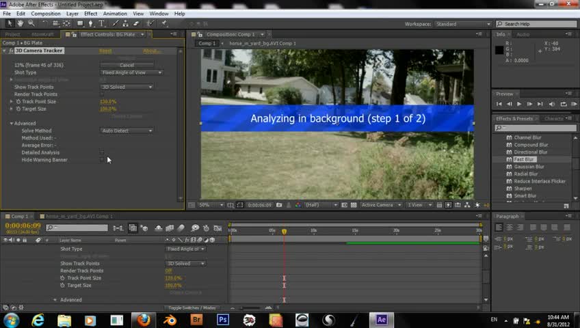Check the Hide Warning Banner box
This screenshot has width=580, height=328.
[x=102, y=160]
